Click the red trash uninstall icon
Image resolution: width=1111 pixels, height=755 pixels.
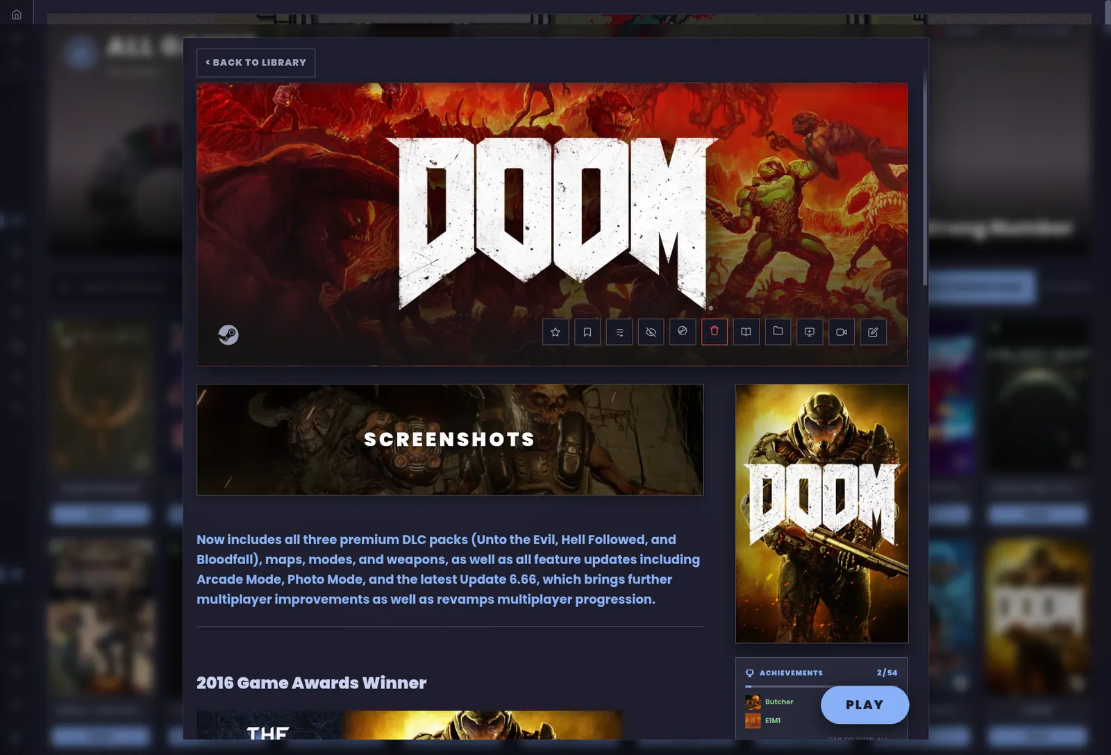715,332
